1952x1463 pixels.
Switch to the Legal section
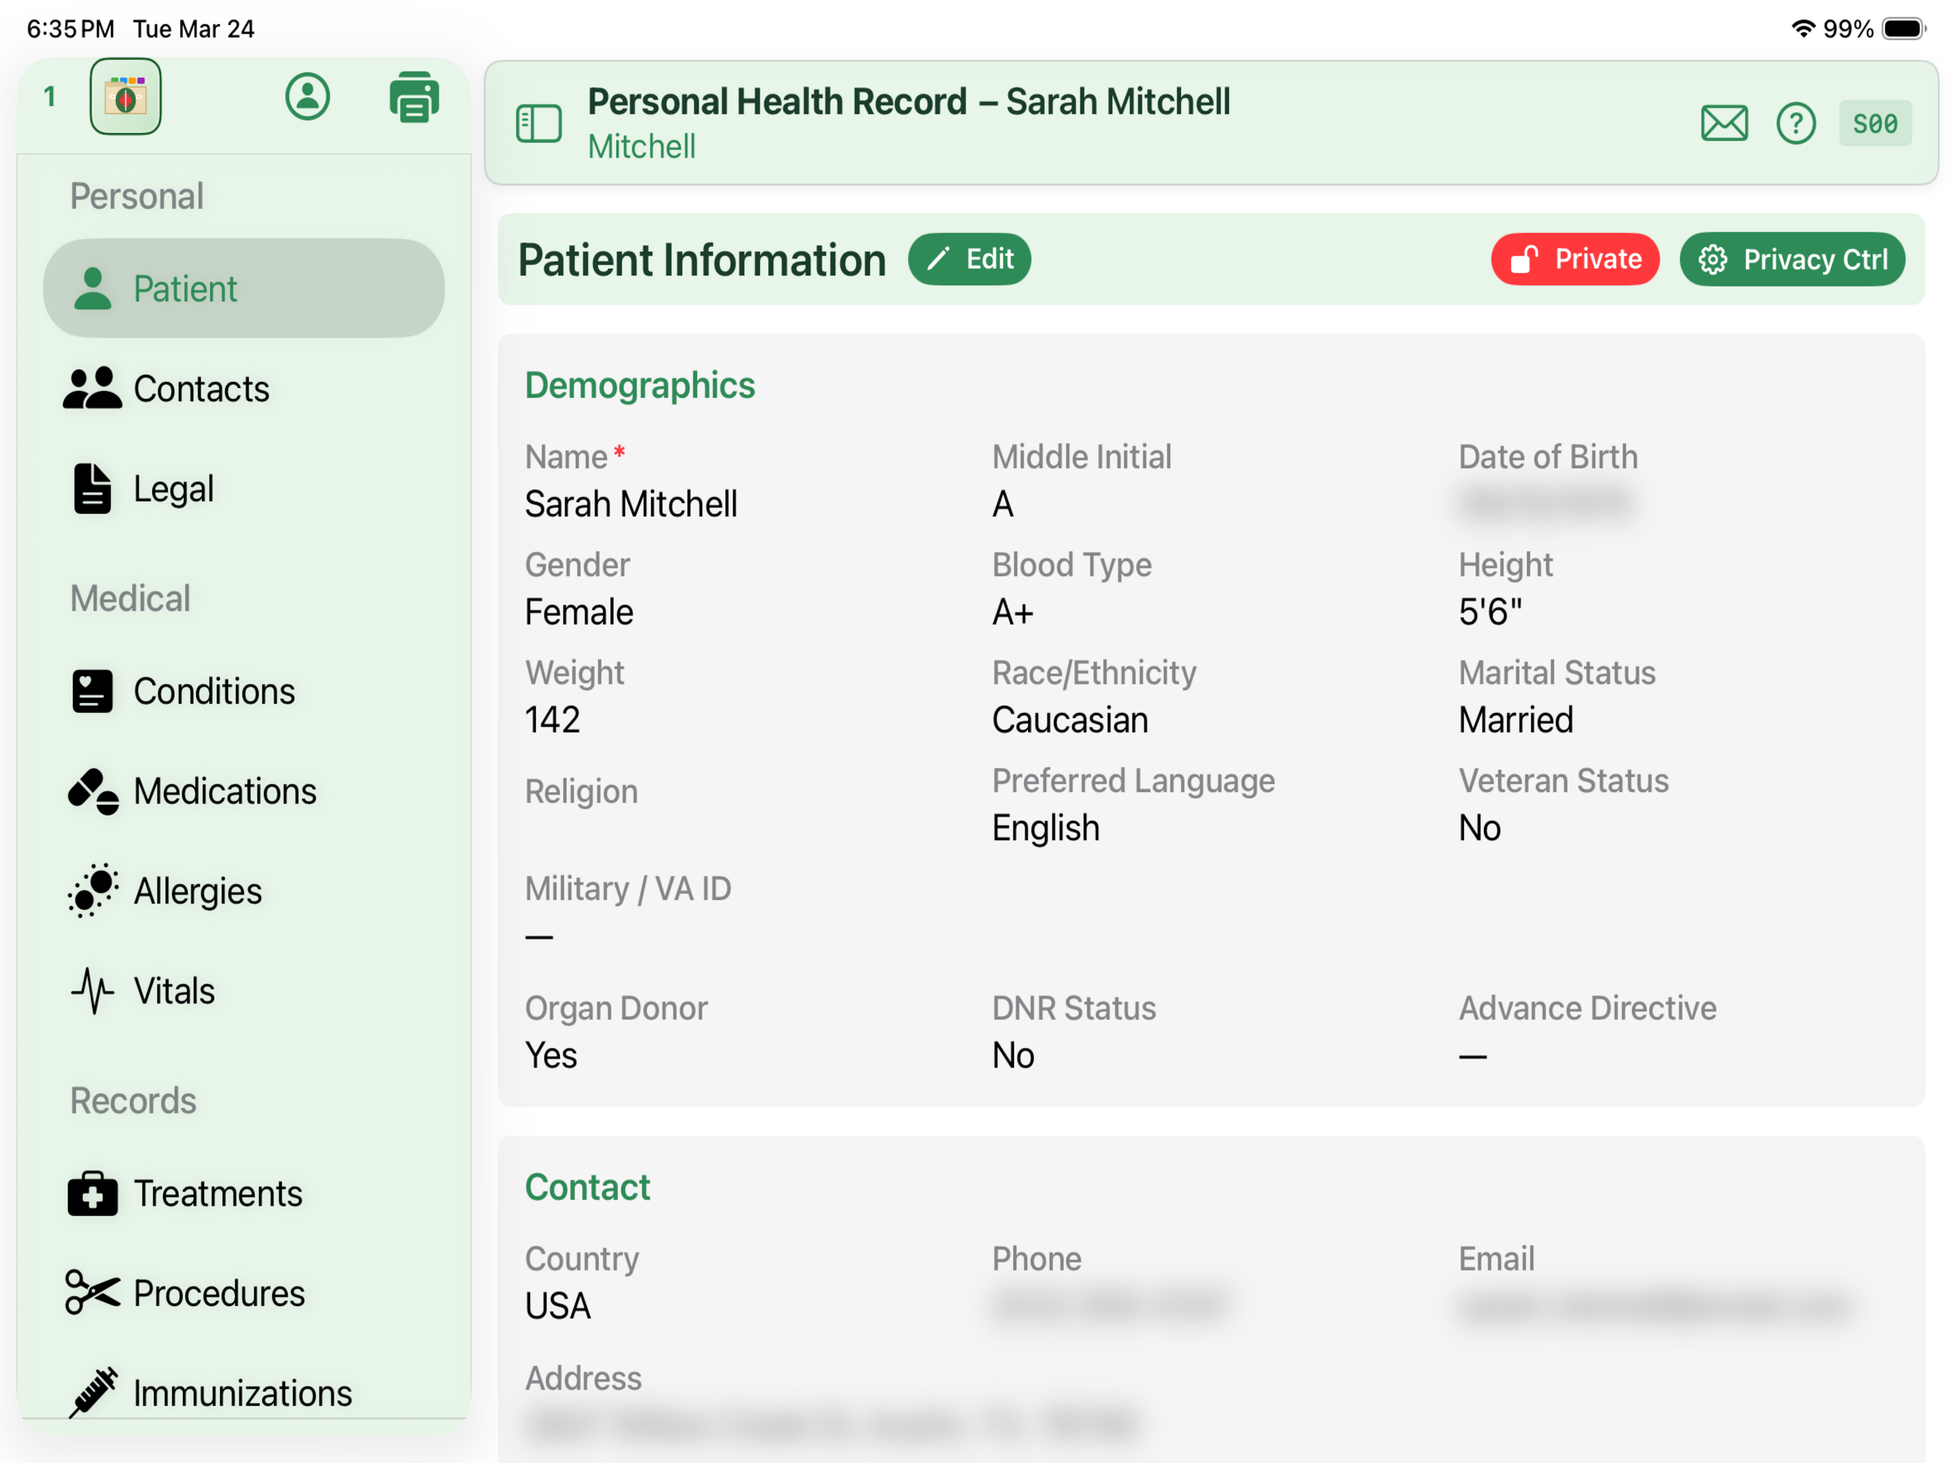pyautogui.click(x=173, y=488)
